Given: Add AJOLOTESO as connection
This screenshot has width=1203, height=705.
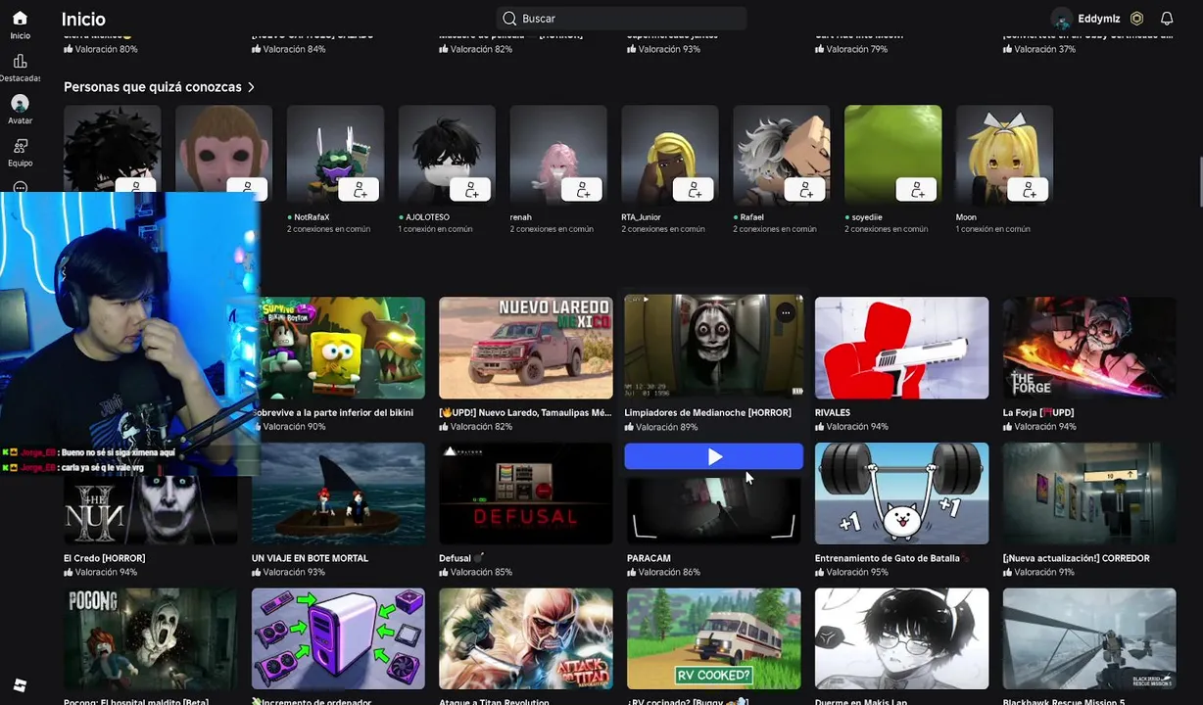Looking at the screenshot, I should point(471,190).
